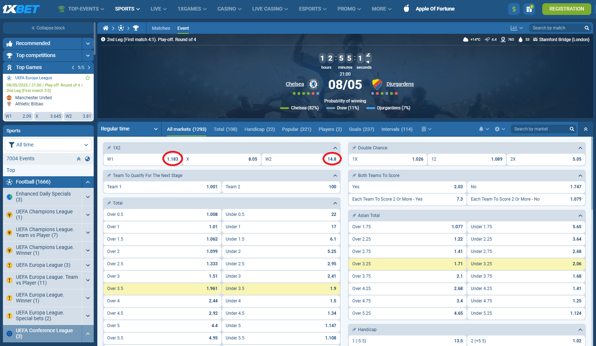
Task: Expand Enhanced Daily Specials list
Action: (88, 197)
